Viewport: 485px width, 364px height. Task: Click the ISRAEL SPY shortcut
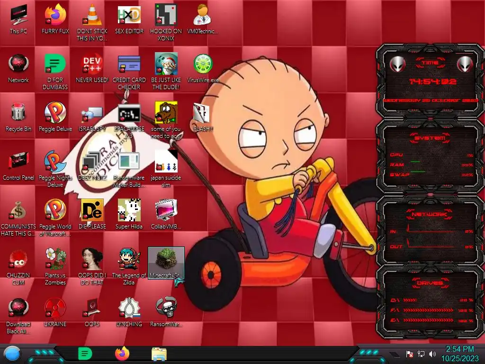click(x=92, y=119)
